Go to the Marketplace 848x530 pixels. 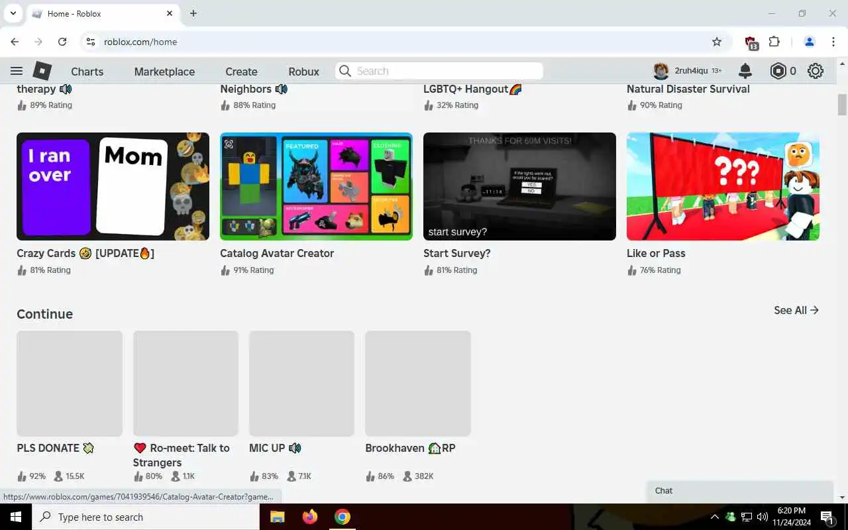(164, 72)
